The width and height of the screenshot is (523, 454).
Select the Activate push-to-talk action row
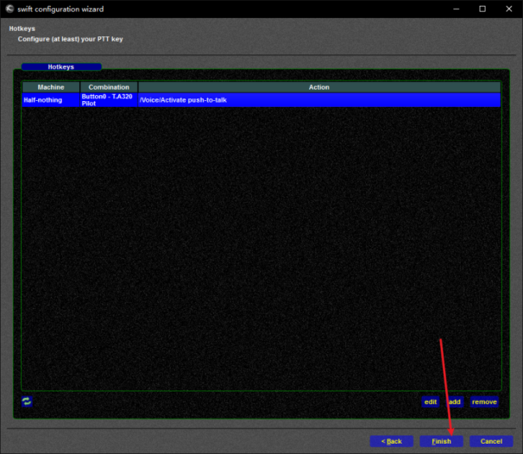click(319, 100)
